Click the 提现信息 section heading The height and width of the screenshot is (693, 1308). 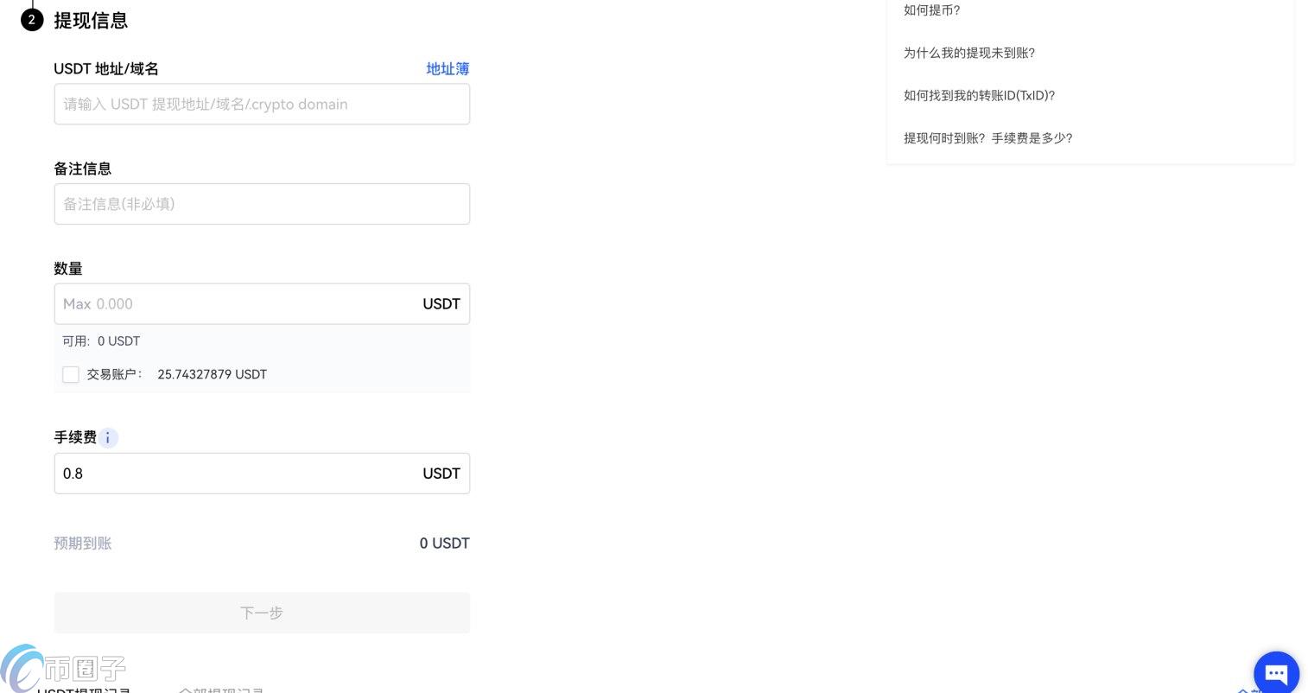coord(91,21)
